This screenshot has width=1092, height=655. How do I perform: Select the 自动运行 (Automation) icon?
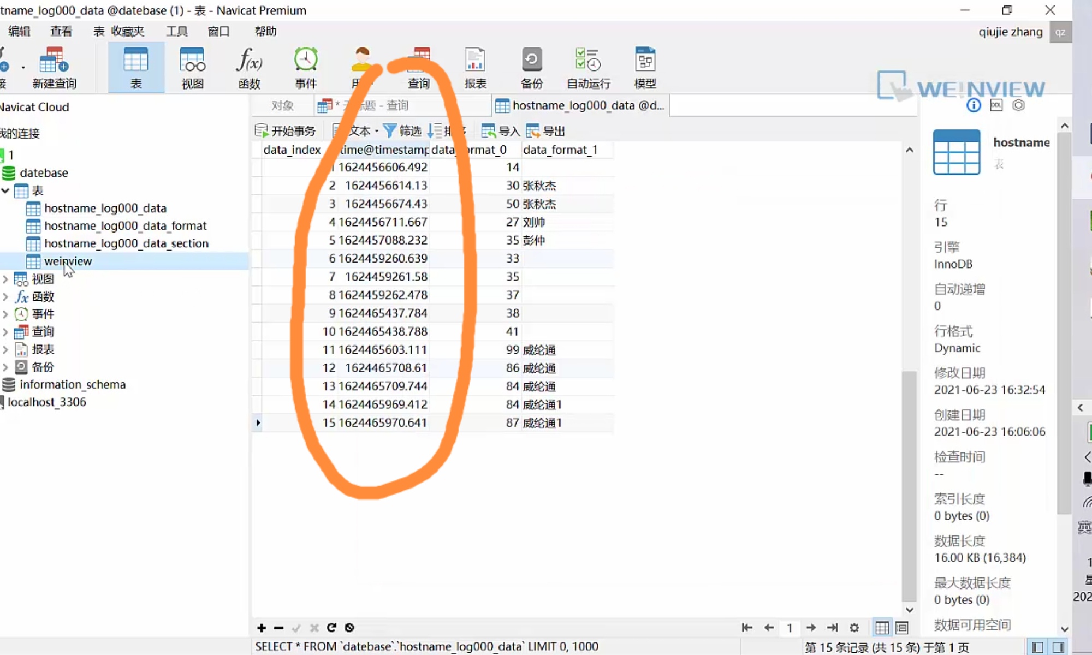[587, 67]
